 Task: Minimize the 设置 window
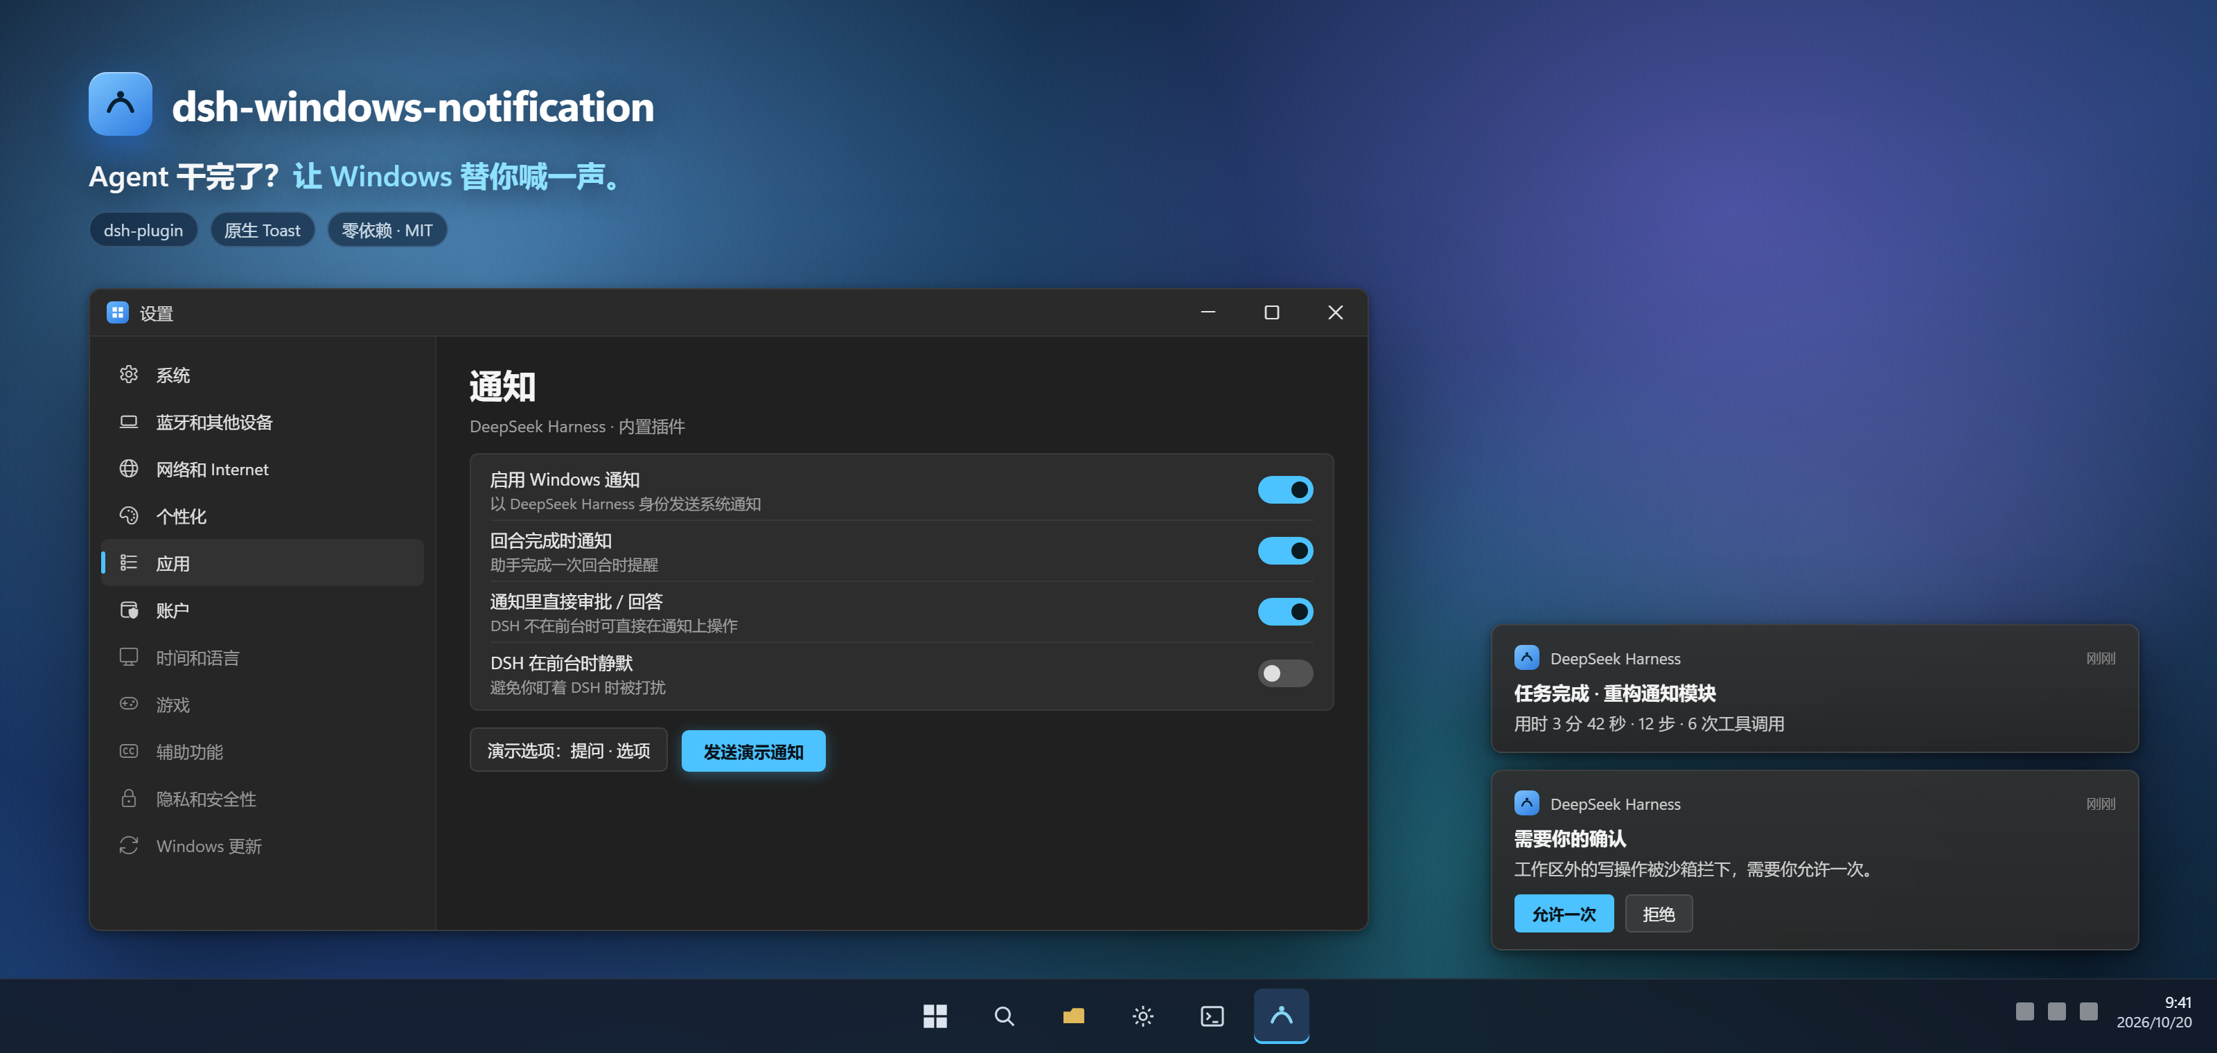[x=1208, y=312]
